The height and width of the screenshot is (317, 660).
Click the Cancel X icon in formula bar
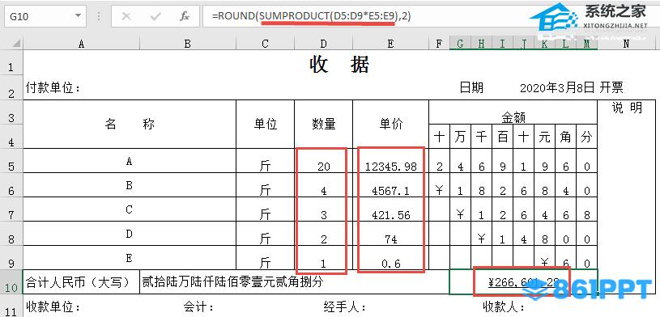[x=126, y=16]
